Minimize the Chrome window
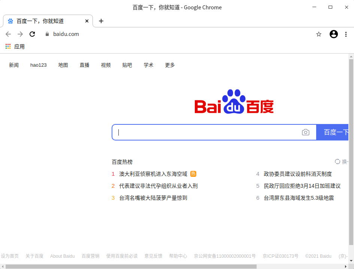The width and height of the screenshot is (354, 269). tap(314, 7)
